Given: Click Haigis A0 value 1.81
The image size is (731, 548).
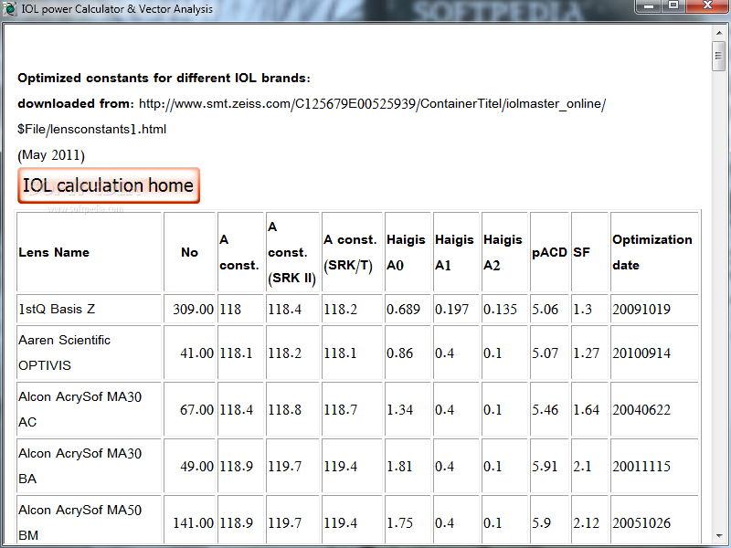Looking at the screenshot, I should tap(399, 466).
